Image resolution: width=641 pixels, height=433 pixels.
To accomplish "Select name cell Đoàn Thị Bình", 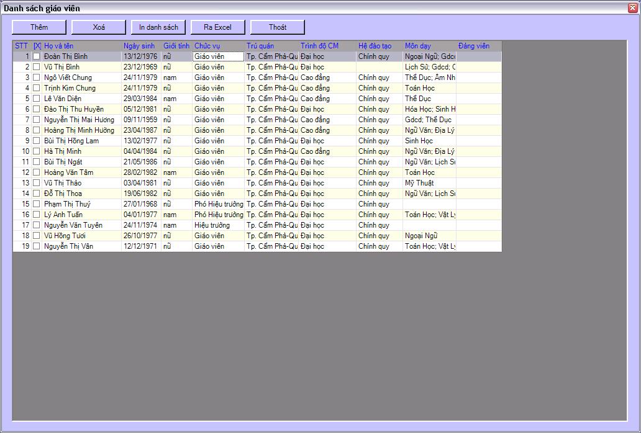I will (82, 56).
